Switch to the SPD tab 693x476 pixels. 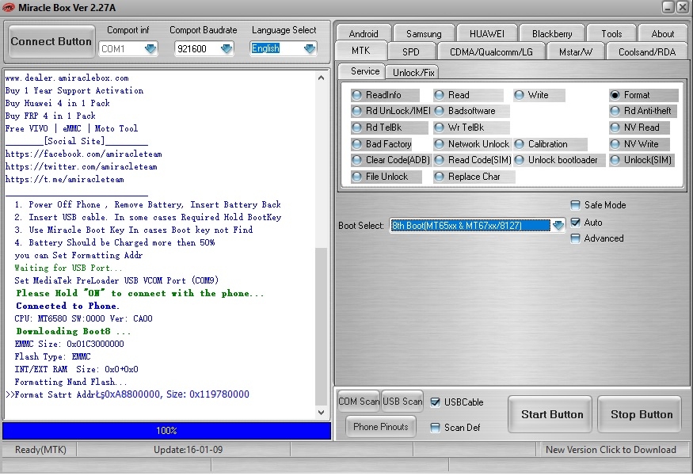pos(411,51)
